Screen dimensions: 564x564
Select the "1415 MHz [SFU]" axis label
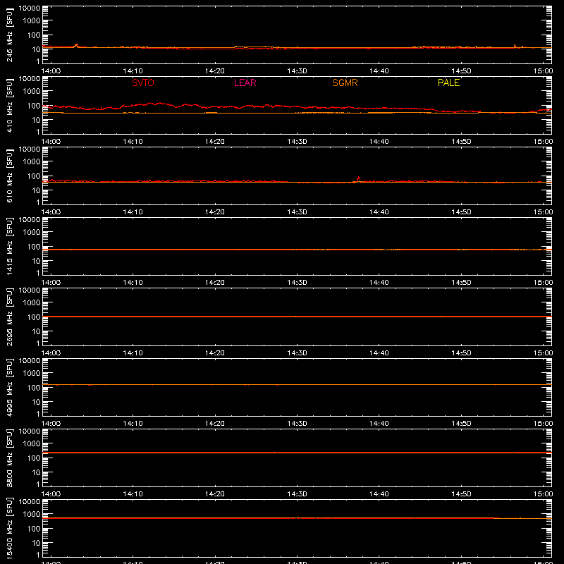click(9, 246)
